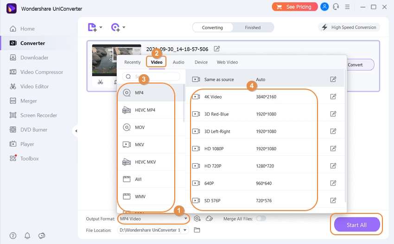The image size is (394, 244).
Task: Select the MP4 format
Action: pos(151,93)
